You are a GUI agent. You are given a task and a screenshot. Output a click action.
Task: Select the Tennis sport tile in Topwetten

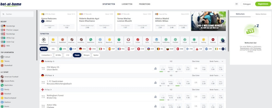click(53, 41)
